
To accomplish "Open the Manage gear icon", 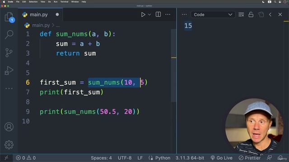I will [9, 145].
